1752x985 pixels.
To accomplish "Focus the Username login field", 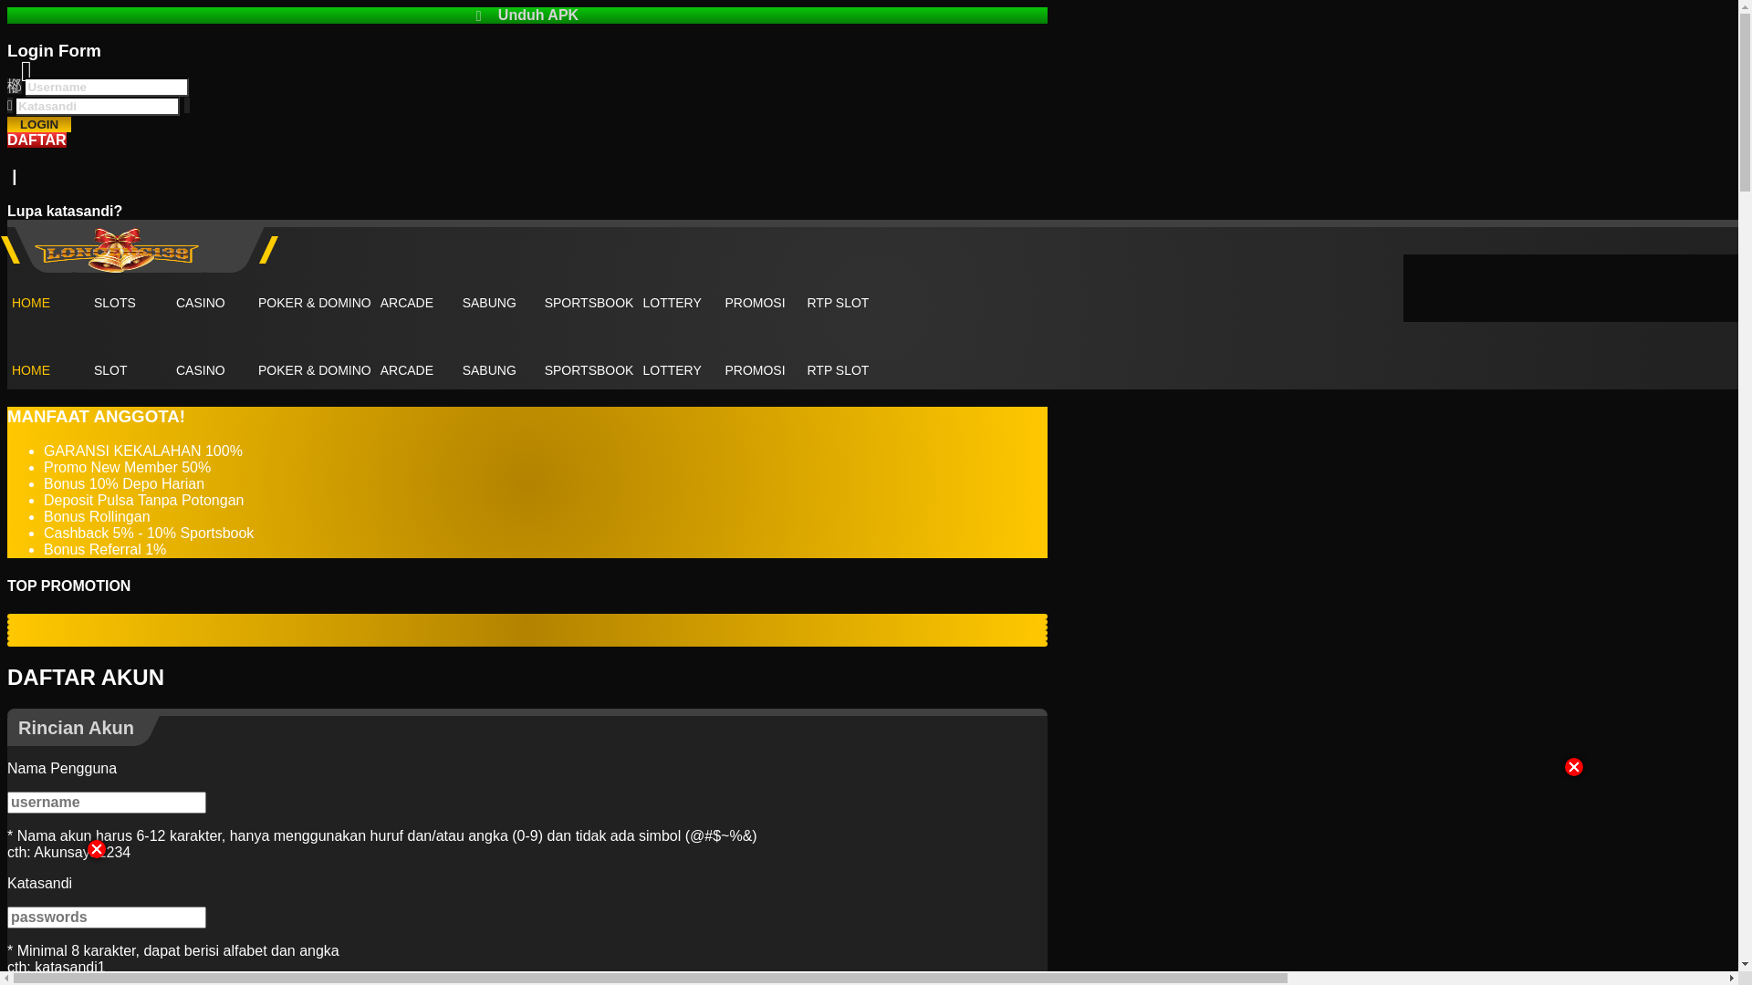I will [106, 88].
